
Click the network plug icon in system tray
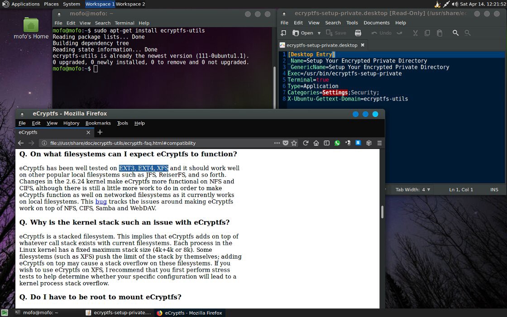click(446, 4)
